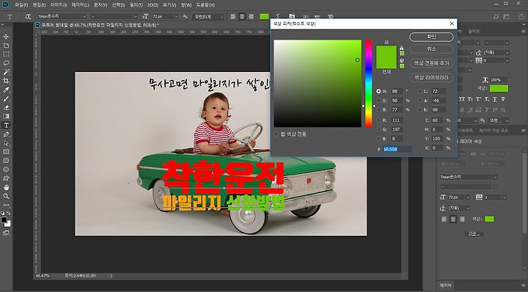Select the Zoom tool

(x=6, y=196)
